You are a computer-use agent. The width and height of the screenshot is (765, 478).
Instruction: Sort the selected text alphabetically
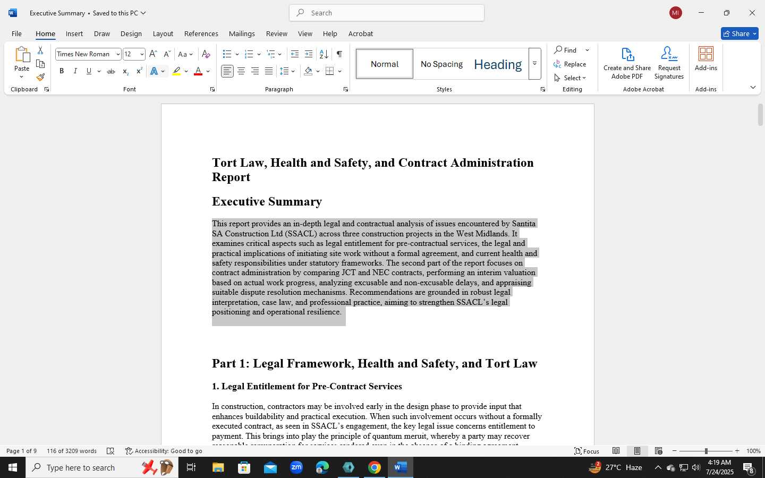pos(324,54)
